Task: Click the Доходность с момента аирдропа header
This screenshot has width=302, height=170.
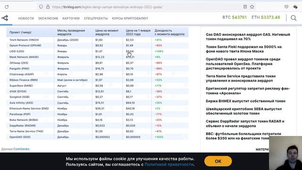Action: click(x=169, y=32)
